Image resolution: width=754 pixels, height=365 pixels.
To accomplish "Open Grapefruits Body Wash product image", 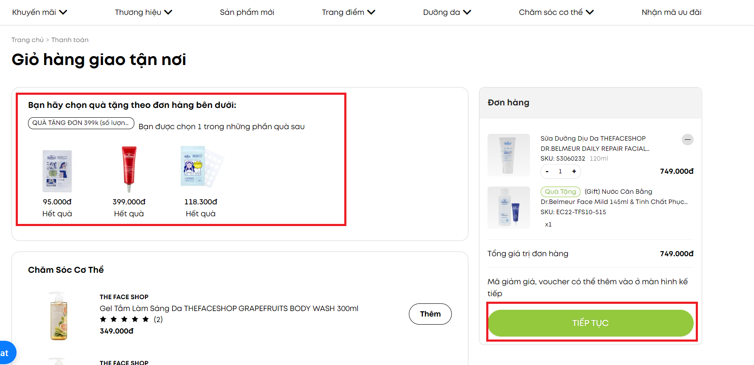I will pyautogui.click(x=59, y=316).
